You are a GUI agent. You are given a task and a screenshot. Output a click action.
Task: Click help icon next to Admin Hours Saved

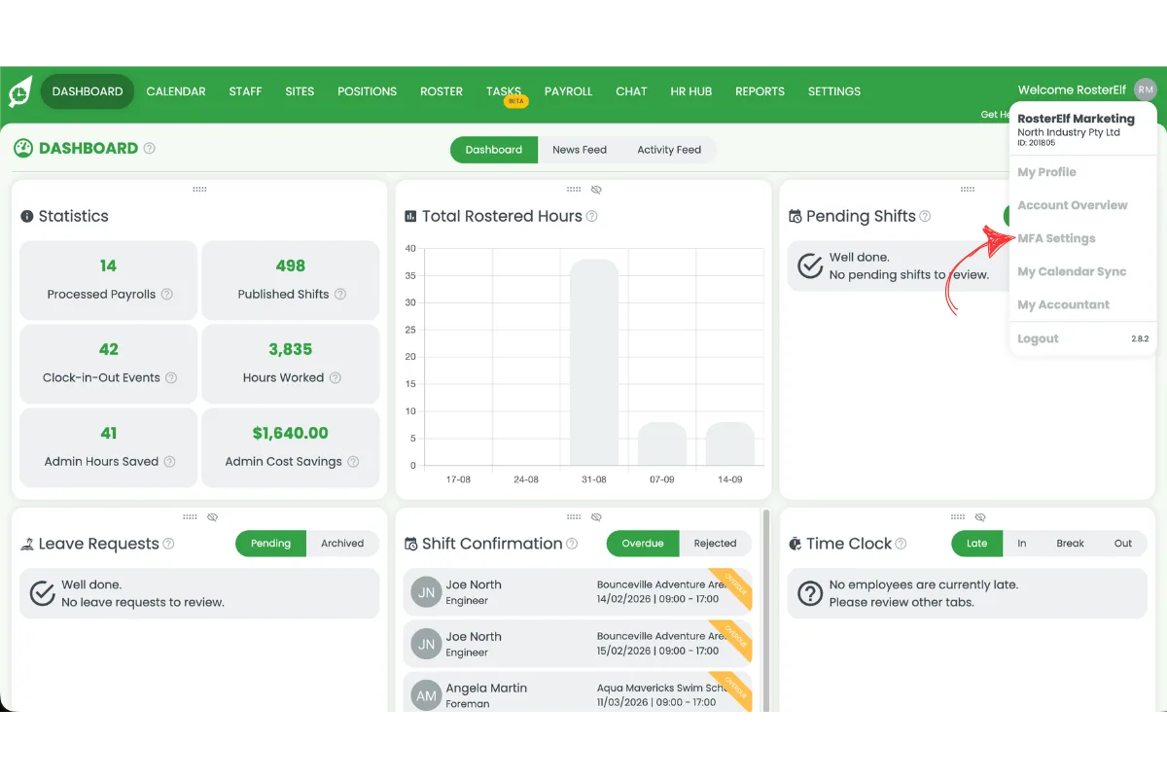pos(169,462)
